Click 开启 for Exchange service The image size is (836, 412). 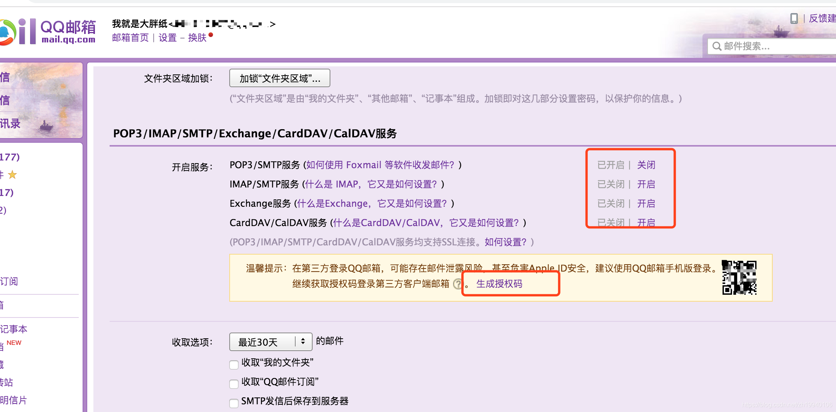point(646,204)
